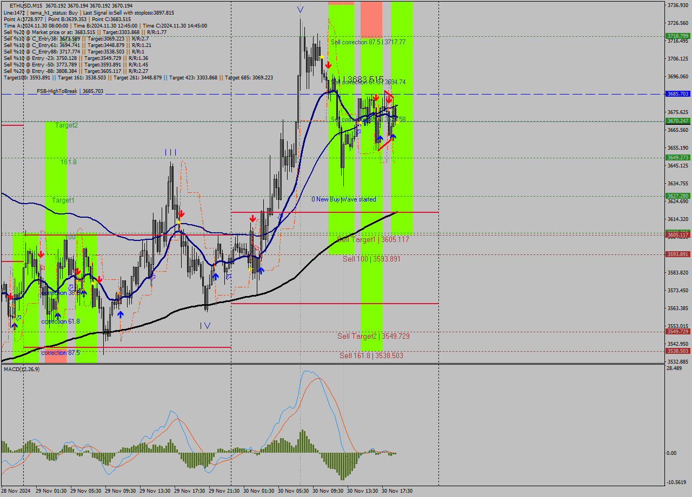Viewport: 692px width, 497px height.
Task: Click the red 3605.117 price axis tag
Action: pos(677,235)
